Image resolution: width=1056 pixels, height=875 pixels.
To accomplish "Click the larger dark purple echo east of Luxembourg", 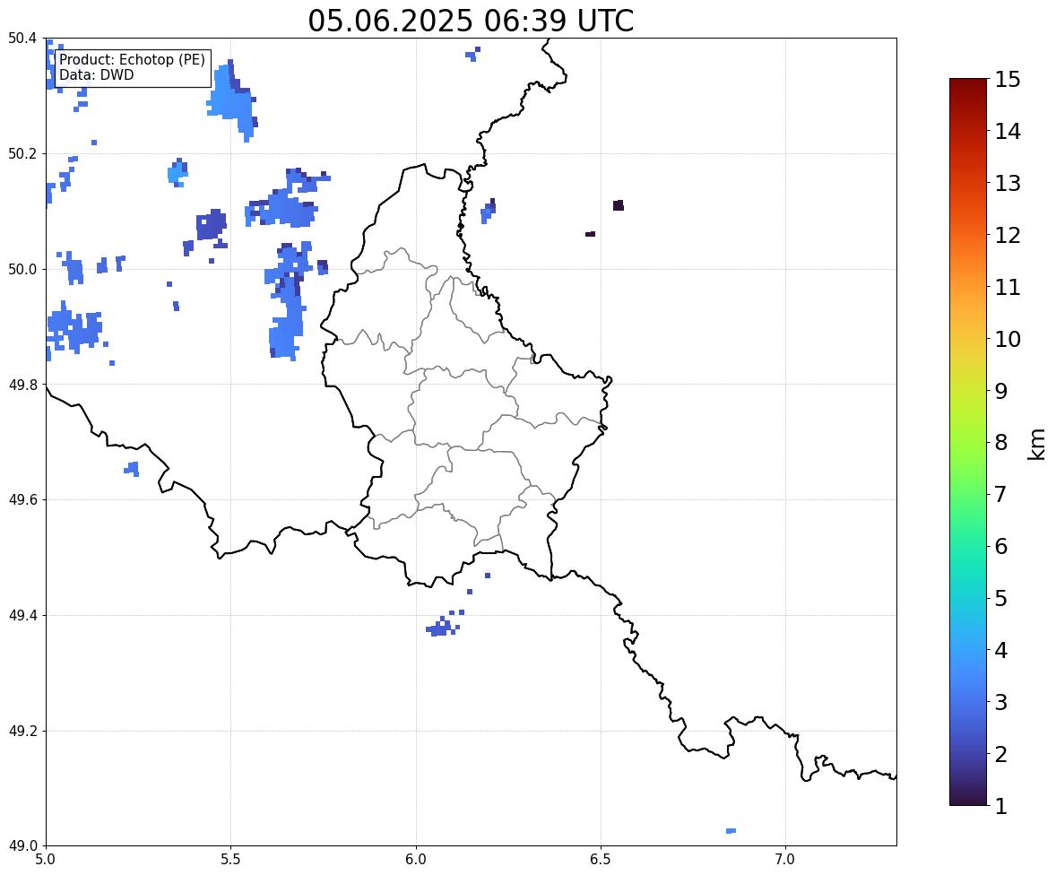I will coord(619,205).
